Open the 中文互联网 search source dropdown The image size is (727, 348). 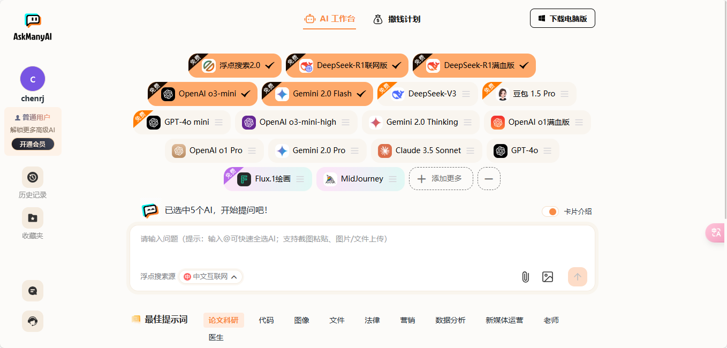coord(211,276)
